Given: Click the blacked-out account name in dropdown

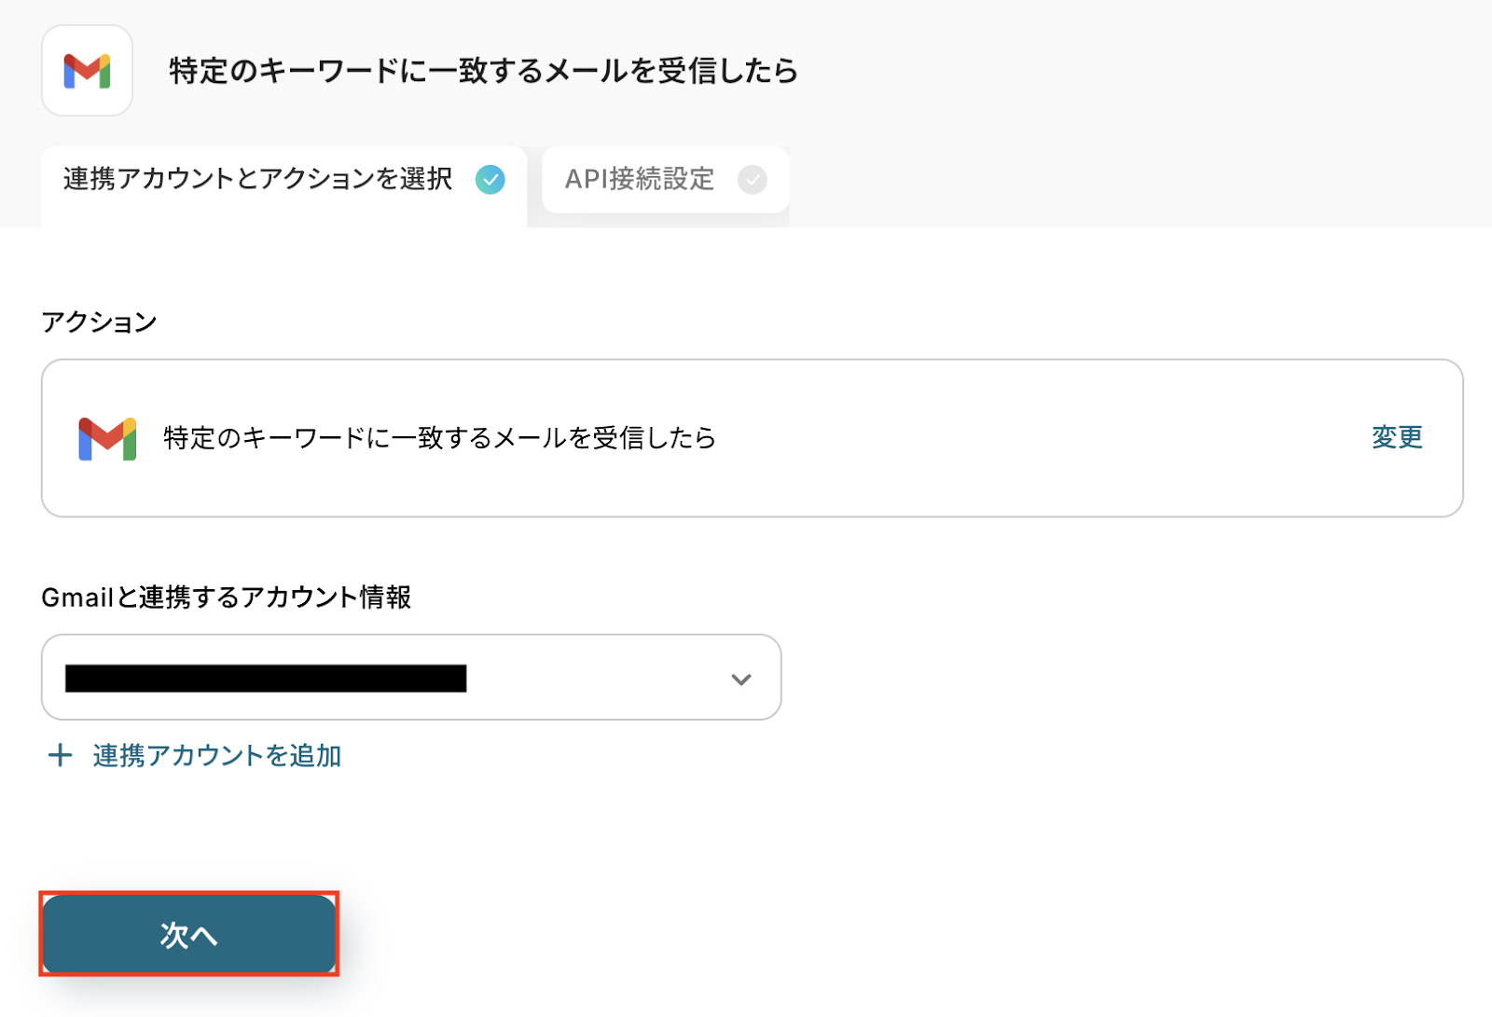Looking at the screenshot, I should 266,679.
